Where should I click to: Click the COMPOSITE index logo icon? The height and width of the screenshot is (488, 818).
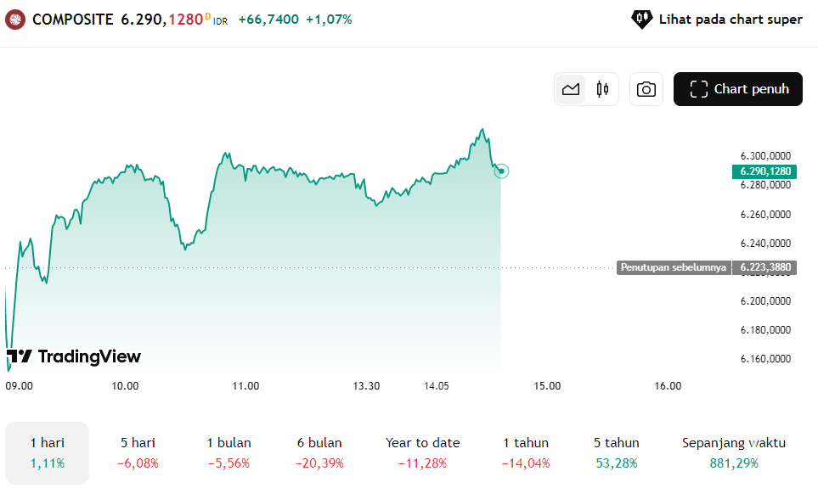(15, 19)
